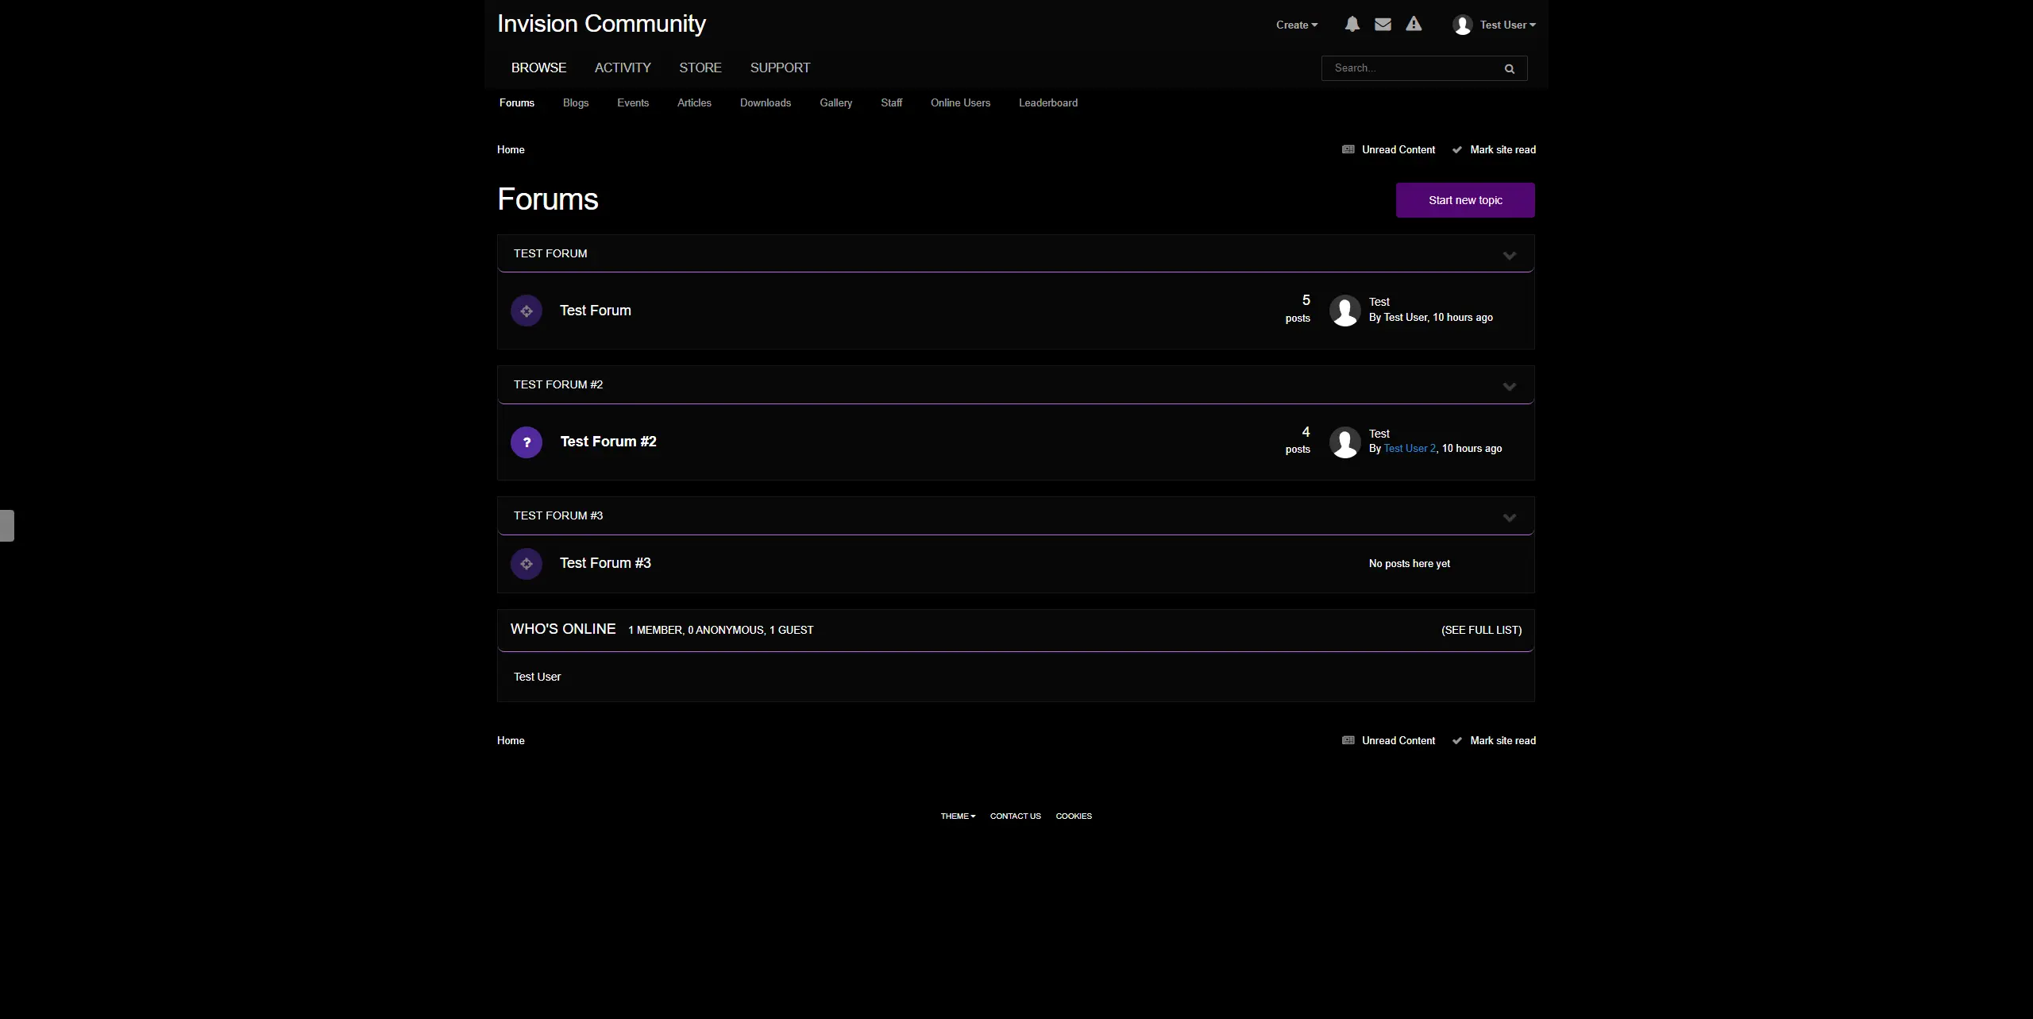Collapse the TEST FORUM #2 category chevron
Screen dimensions: 2033x1019
1510,386
